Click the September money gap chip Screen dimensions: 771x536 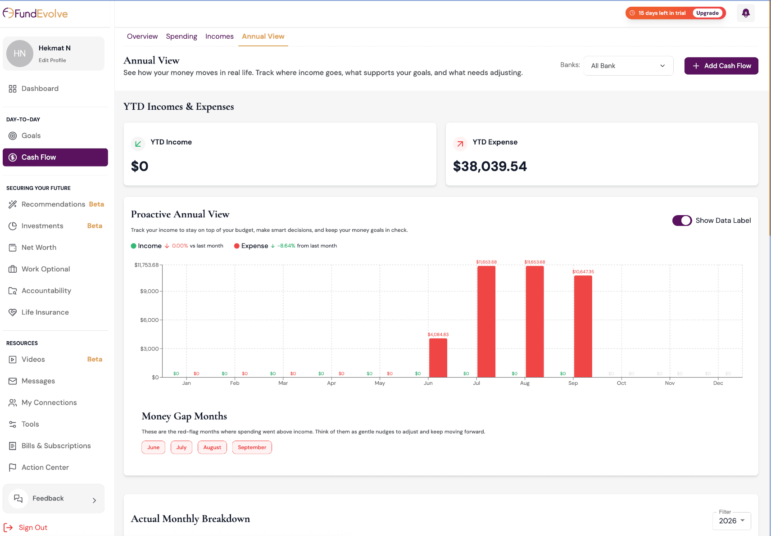[252, 447]
